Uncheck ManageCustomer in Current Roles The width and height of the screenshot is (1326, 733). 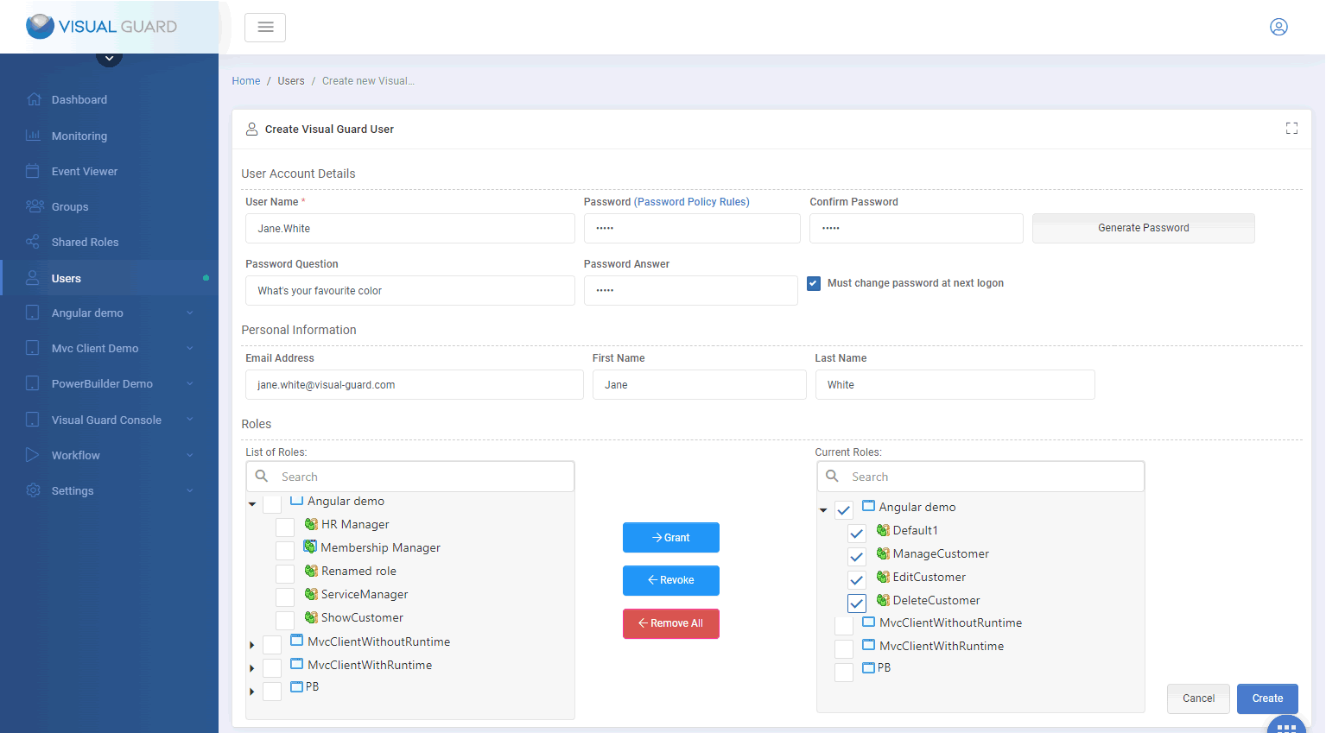pos(857,556)
